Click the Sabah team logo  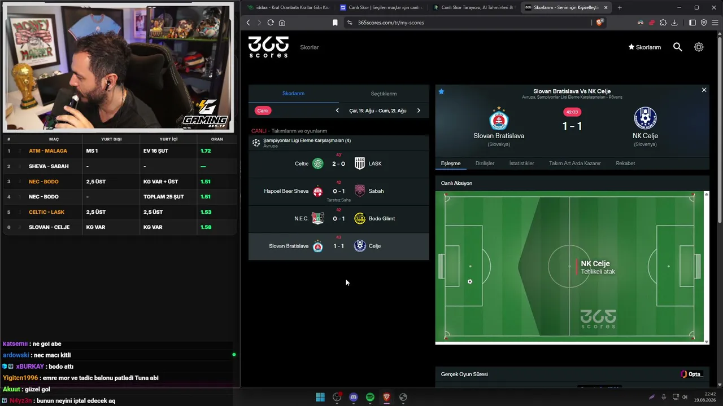click(360, 191)
